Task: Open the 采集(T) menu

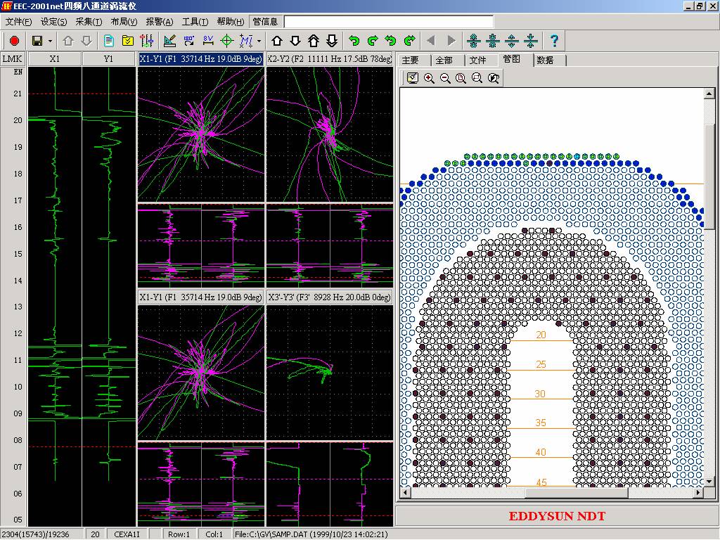Action: pyautogui.click(x=88, y=22)
